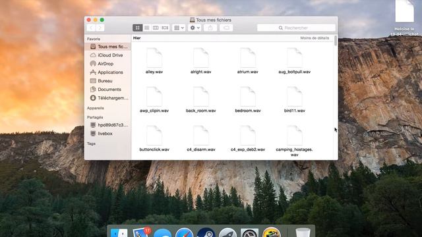Open the Heloise ichat file on desktop
This screenshot has width=422, height=237.
pyautogui.click(x=404, y=12)
